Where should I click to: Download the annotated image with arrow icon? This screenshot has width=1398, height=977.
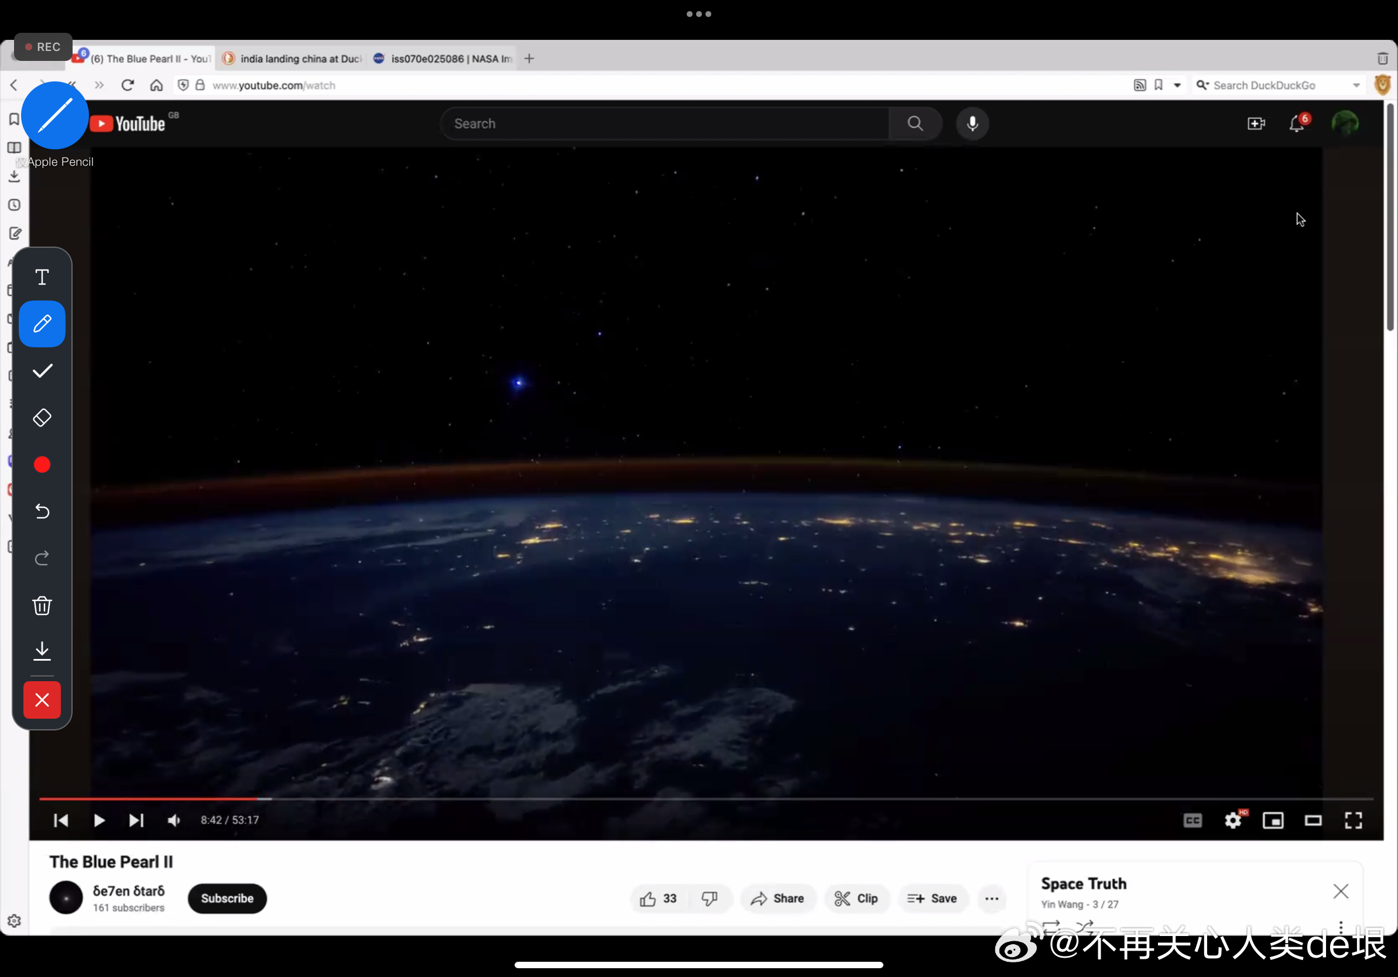42,651
